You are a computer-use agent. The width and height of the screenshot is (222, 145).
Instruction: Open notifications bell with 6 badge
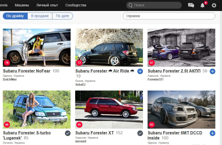202,5
